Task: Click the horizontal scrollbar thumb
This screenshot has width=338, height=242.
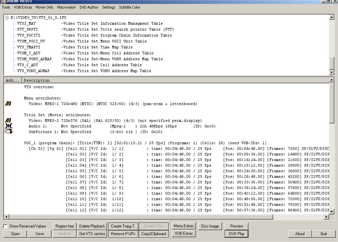Action: [141, 217]
